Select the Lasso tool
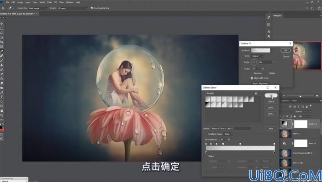The width and height of the screenshot is (322, 182). pos(2,33)
